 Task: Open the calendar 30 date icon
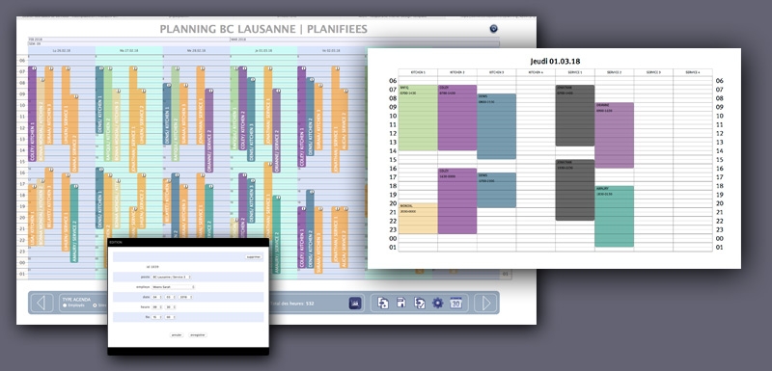pyautogui.click(x=455, y=303)
